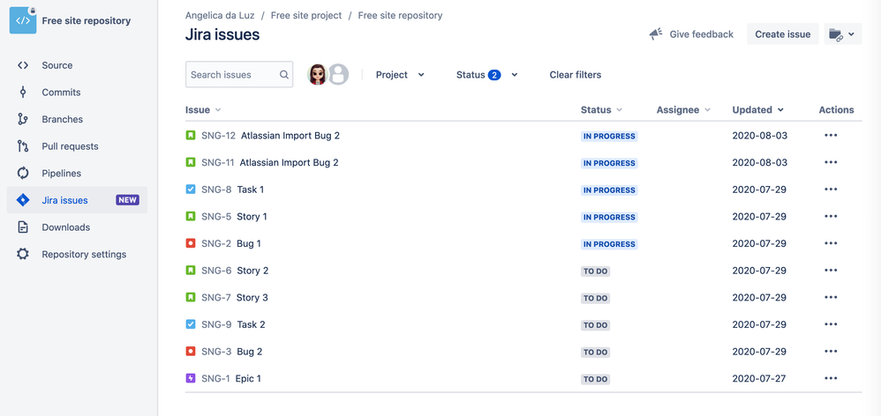Image resolution: width=881 pixels, height=416 pixels.
Task: Click the In Progress status badge of SNG-2
Action: pyautogui.click(x=609, y=244)
